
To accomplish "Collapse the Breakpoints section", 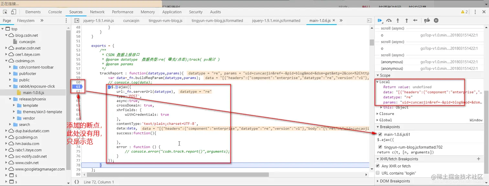I will [x=377, y=127].
